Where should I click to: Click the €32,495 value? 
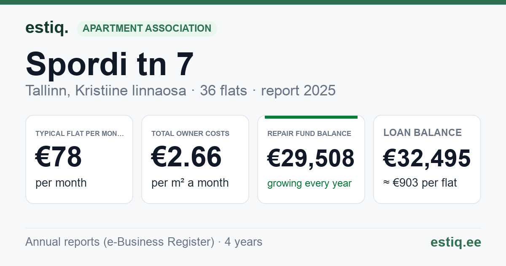click(x=427, y=158)
